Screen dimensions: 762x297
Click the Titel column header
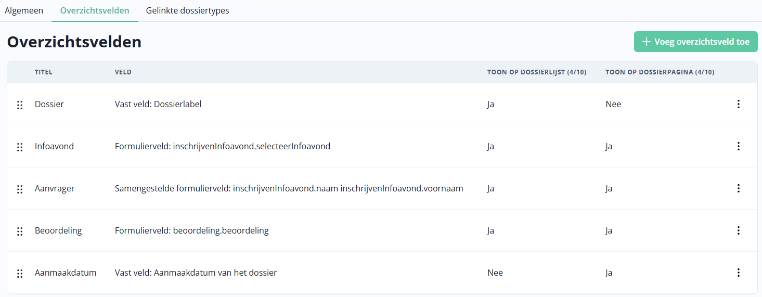[44, 72]
